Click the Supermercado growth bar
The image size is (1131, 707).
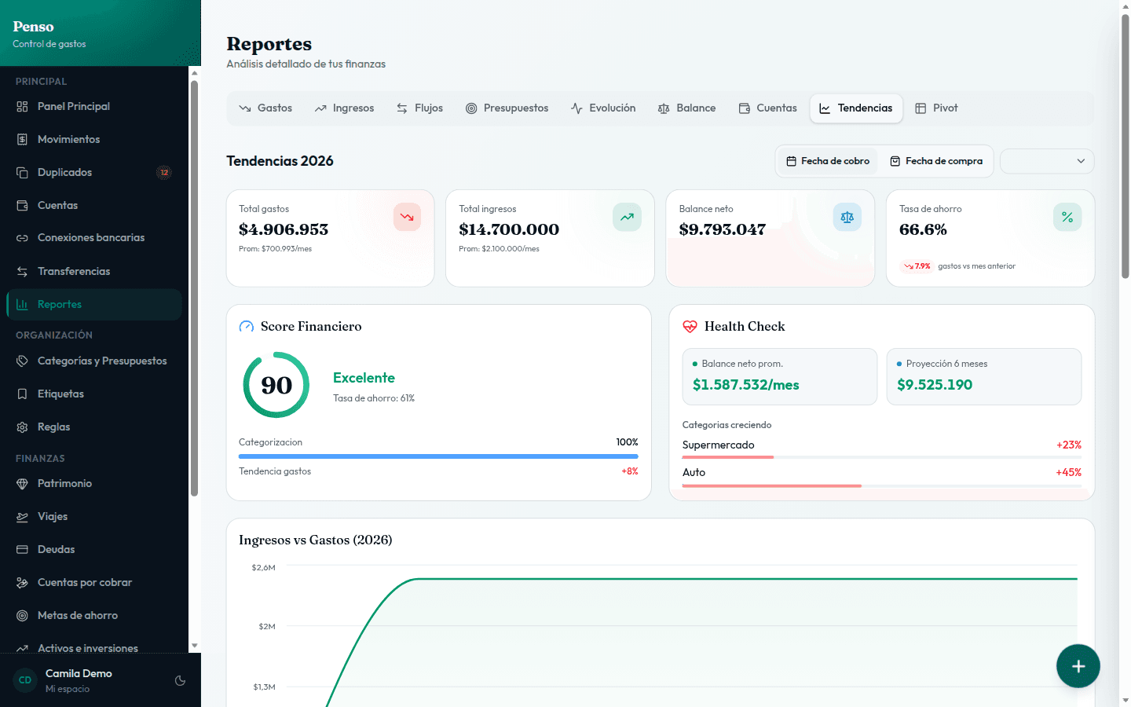pos(882,457)
